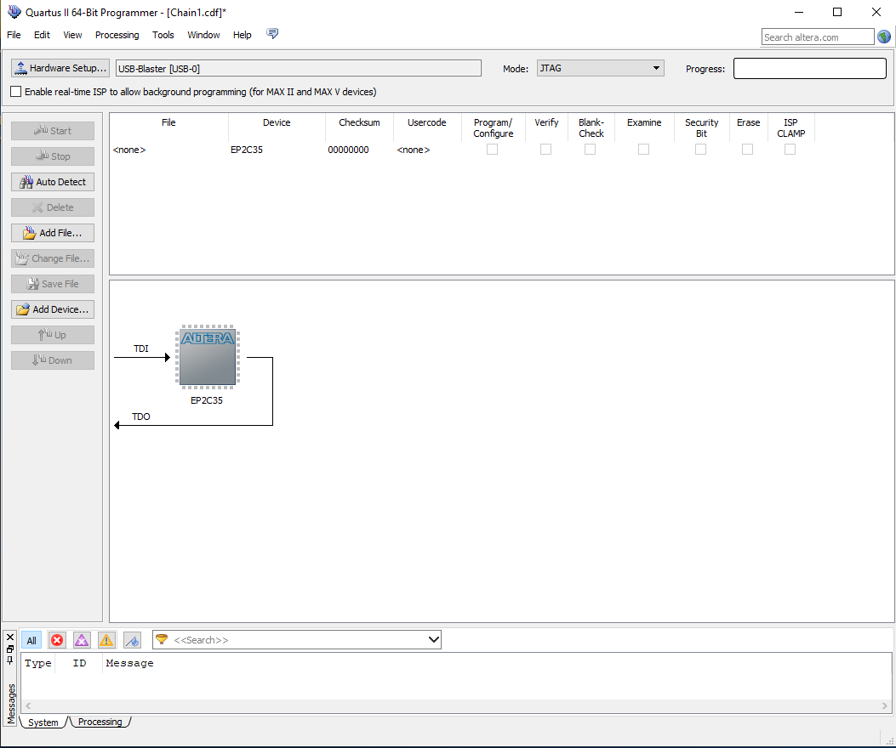Expand the message Search dropdown arrow

coord(434,639)
